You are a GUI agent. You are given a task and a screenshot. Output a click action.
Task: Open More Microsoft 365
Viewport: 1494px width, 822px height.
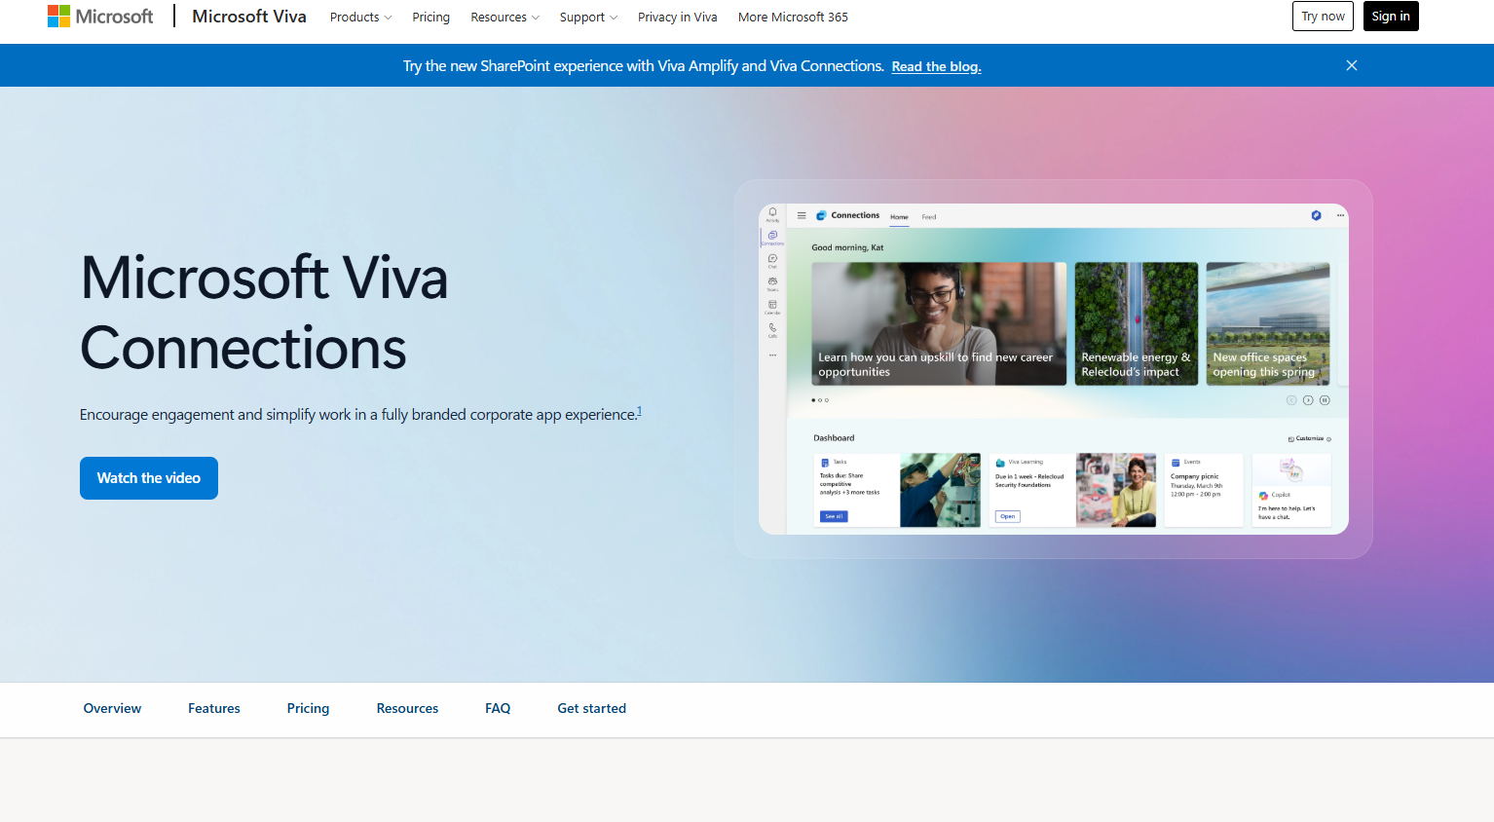(x=793, y=17)
